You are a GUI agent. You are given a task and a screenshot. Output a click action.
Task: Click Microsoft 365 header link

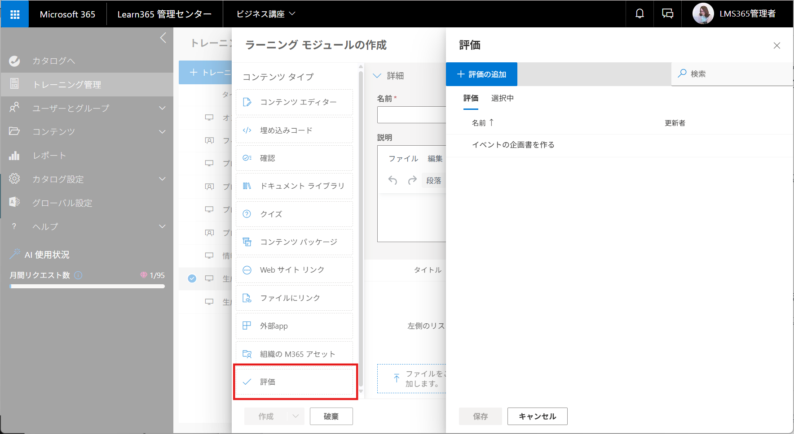(x=67, y=14)
